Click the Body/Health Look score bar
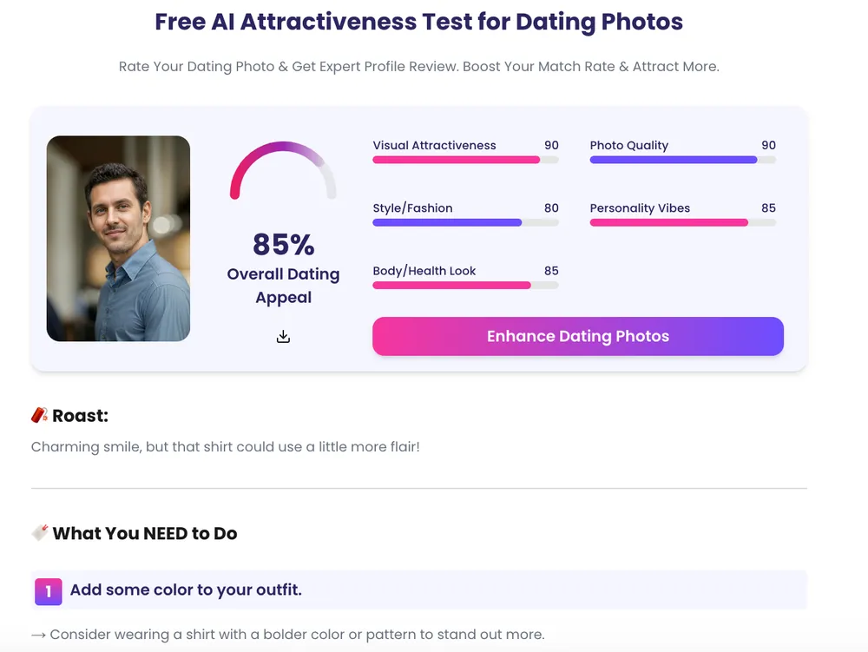Screen dimensions: 868x652 tap(465, 285)
